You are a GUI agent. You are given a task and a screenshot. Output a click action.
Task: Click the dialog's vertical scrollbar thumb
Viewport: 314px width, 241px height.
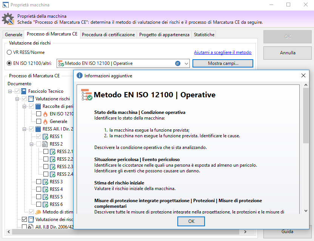[x=306, y=117]
